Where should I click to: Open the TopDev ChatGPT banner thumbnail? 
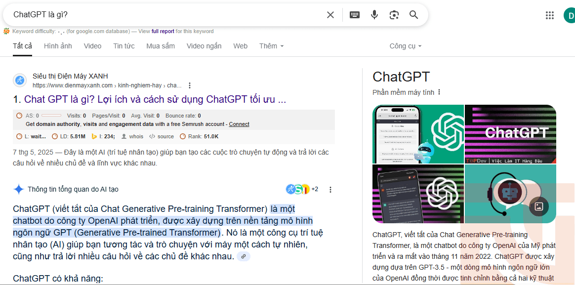(510, 134)
